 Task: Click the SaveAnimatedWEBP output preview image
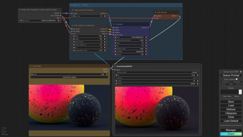coord(157,110)
